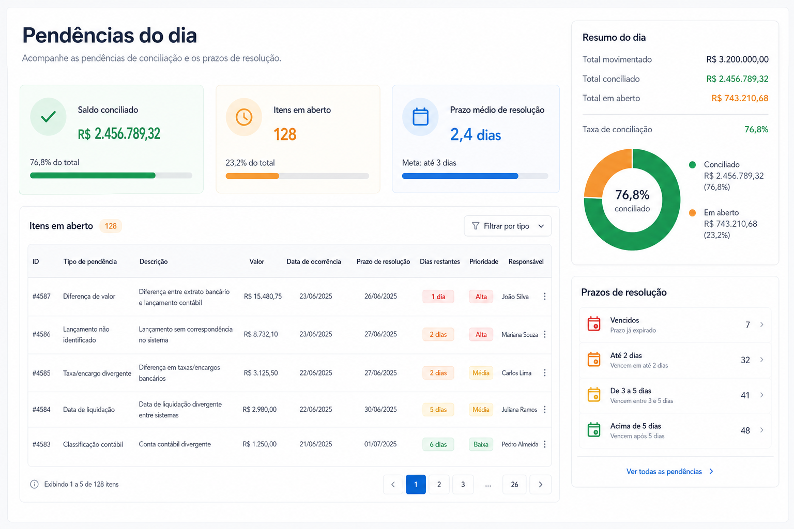The image size is (794, 529).
Task: Click the Conta contábil divergente description
Action: [175, 444]
